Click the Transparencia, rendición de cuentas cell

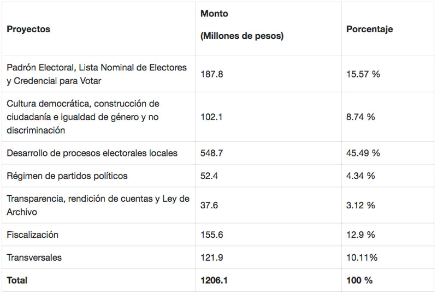(x=98, y=205)
